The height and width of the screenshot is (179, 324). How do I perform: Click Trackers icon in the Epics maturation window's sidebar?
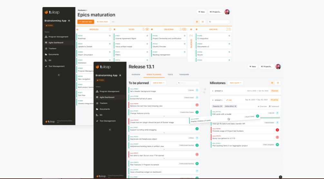(x=46, y=49)
